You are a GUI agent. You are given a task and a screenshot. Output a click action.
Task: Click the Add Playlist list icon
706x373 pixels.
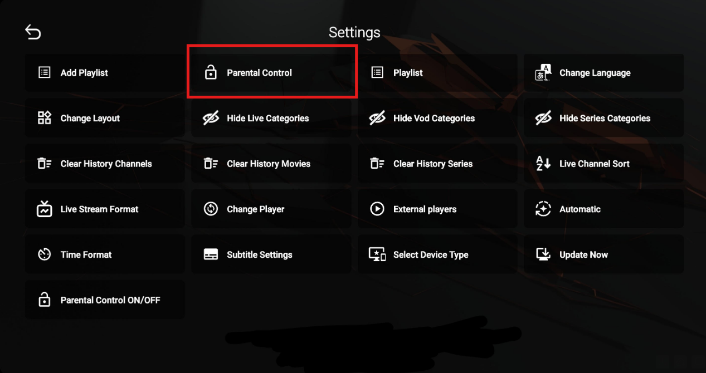pos(45,72)
